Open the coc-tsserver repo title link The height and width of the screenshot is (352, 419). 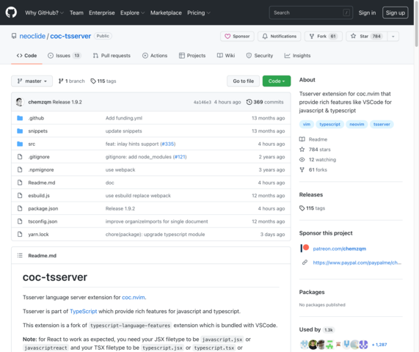pos(70,36)
